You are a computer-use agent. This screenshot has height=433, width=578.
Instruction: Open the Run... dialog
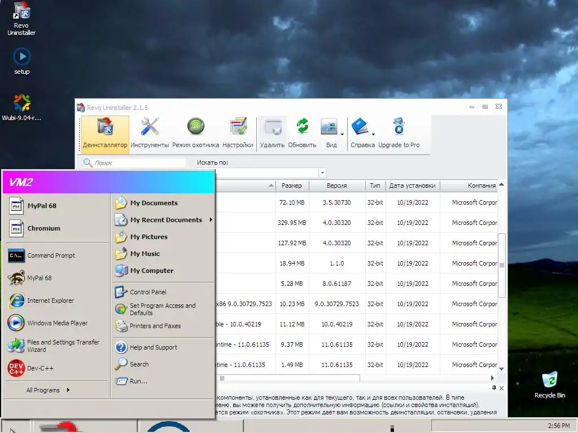(163, 381)
